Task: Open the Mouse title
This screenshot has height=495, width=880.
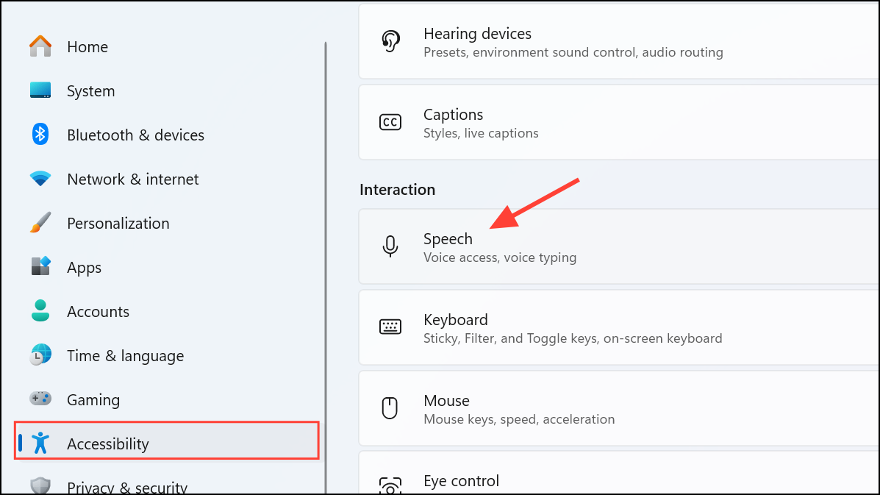Action: coord(446,401)
